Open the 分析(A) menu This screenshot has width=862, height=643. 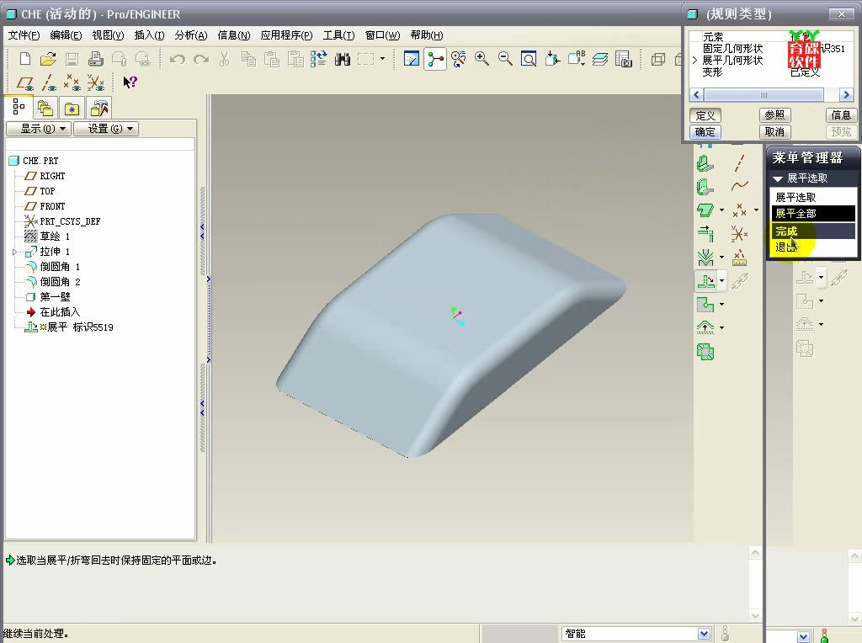pos(191,35)
